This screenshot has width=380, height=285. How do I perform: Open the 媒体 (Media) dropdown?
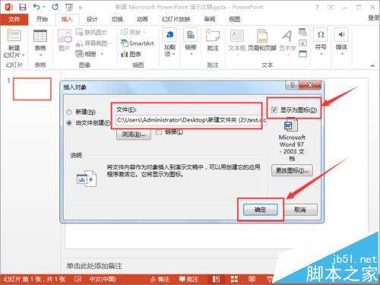pos(341,43)
